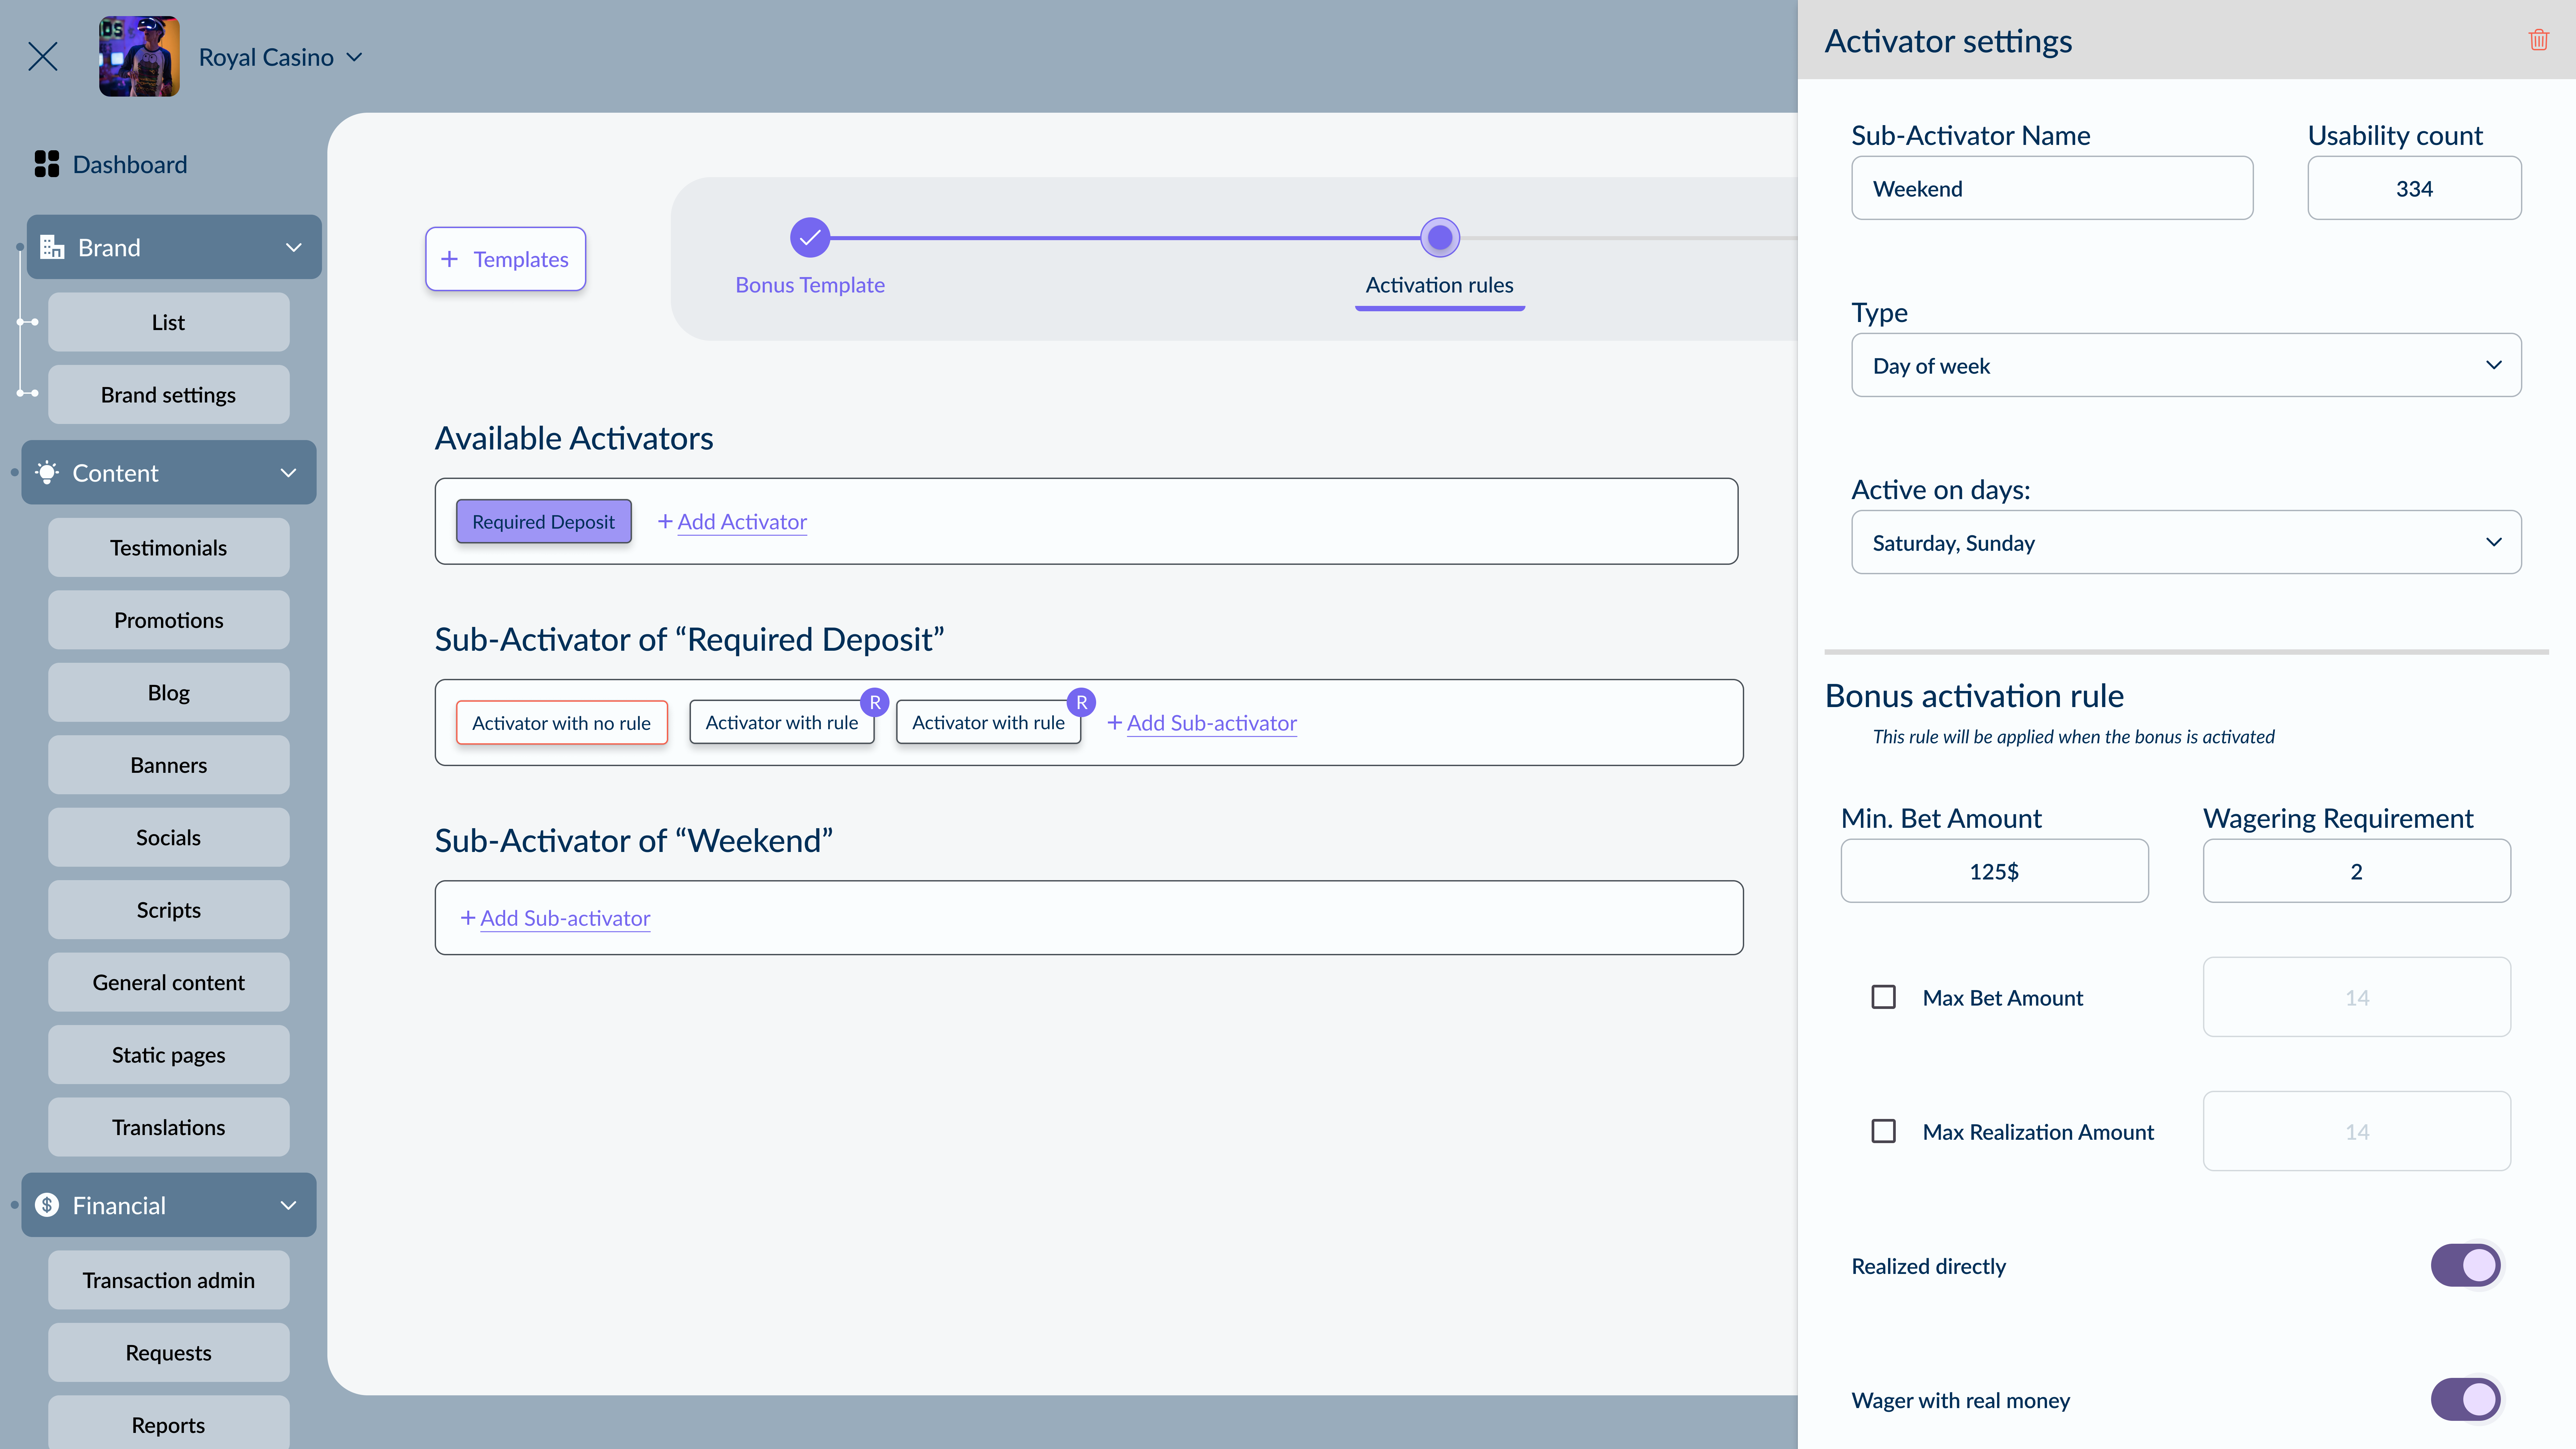Viewport: 2576px width, 1449px height.
Task: Click the Financial section's dollar icon
Action: tap(46, 1205)
